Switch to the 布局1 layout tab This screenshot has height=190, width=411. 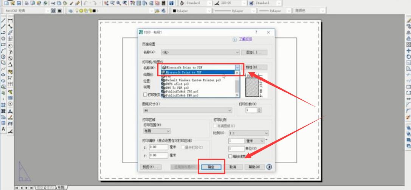point(62,187)
